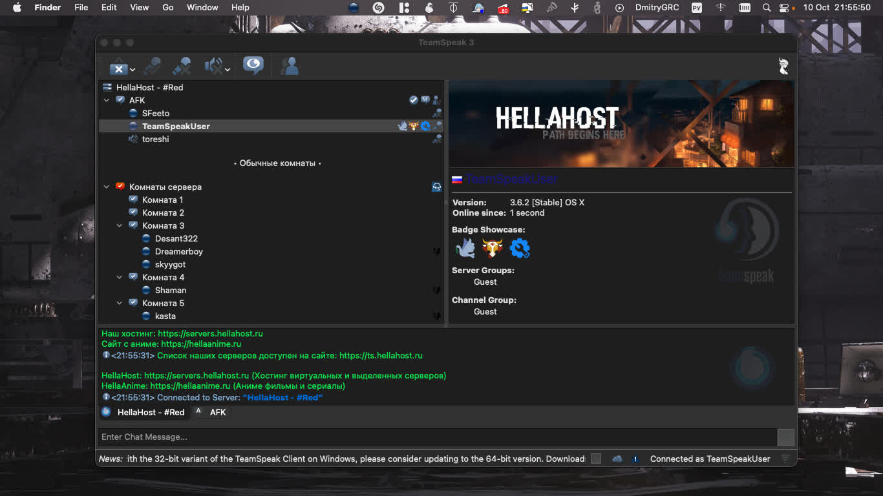Open link https://ts.hellahost.ru in chat
This screenshot has height=496, width=883.
(381, 355)
